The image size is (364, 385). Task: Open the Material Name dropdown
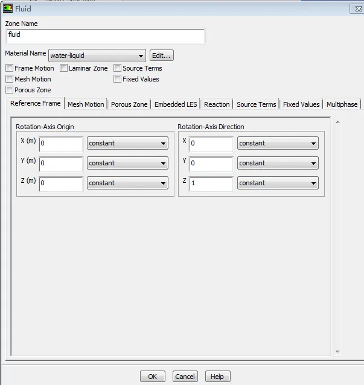point(97,56)
